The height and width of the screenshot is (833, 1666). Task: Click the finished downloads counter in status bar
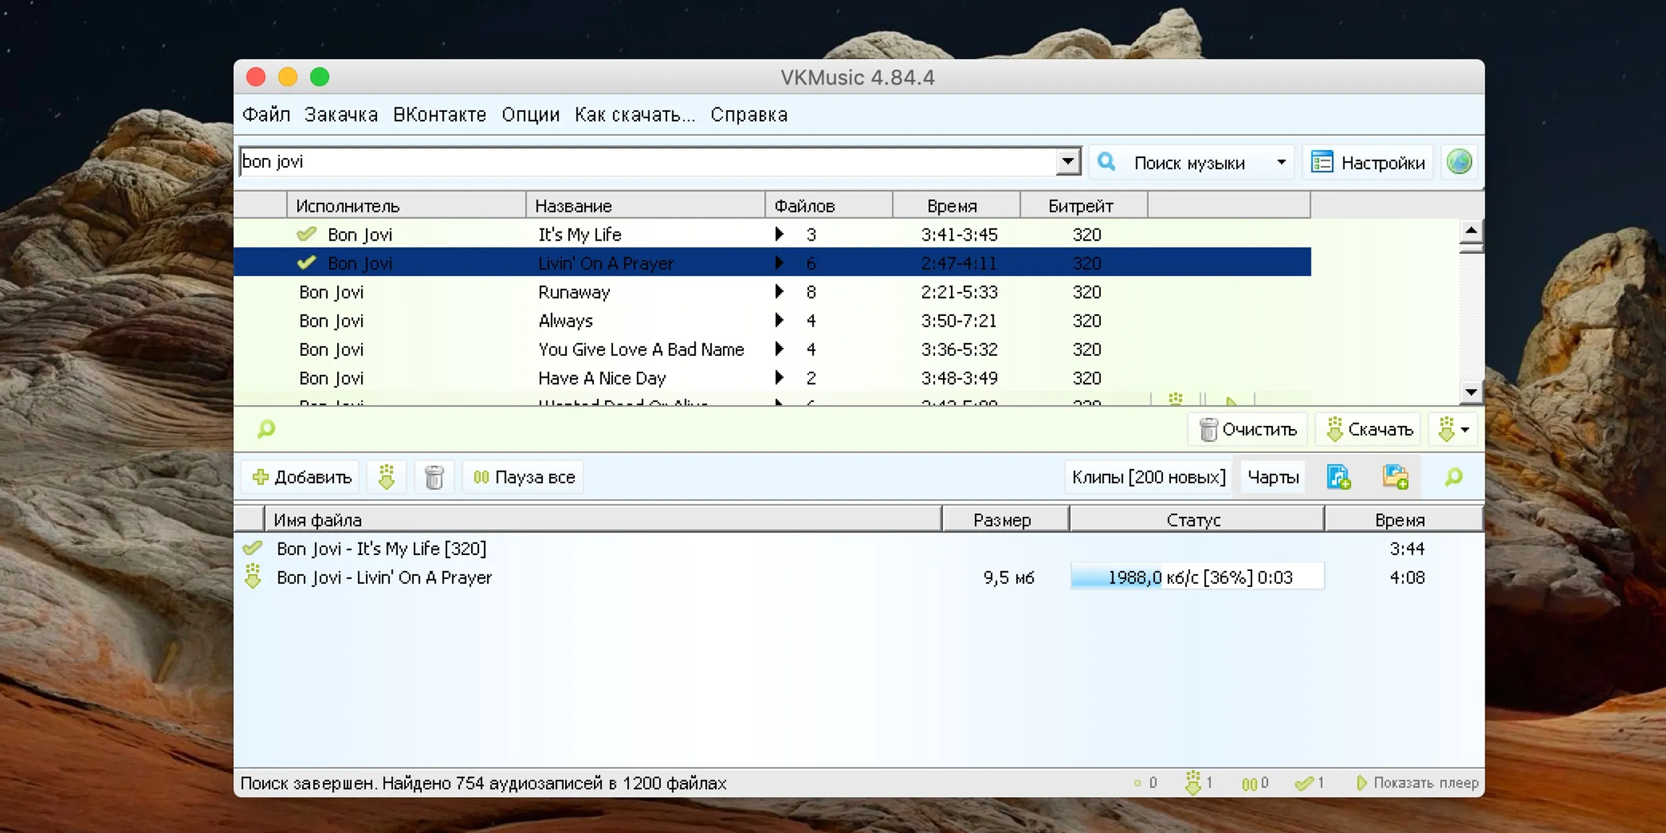pos(1309,783)
